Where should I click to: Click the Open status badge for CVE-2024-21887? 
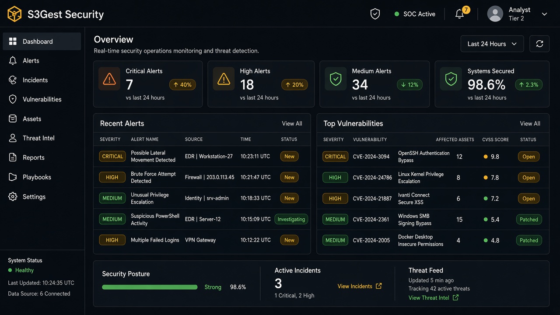tap(528, 199)
